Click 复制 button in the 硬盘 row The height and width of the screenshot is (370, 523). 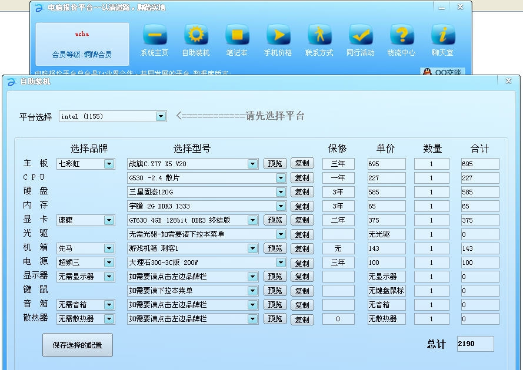click(302, 192)
